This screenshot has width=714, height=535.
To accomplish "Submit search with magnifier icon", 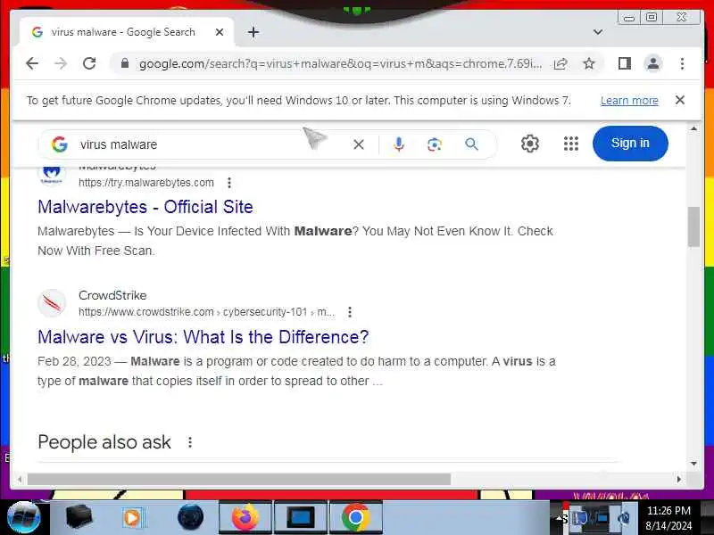I will [x=472, y=144].
